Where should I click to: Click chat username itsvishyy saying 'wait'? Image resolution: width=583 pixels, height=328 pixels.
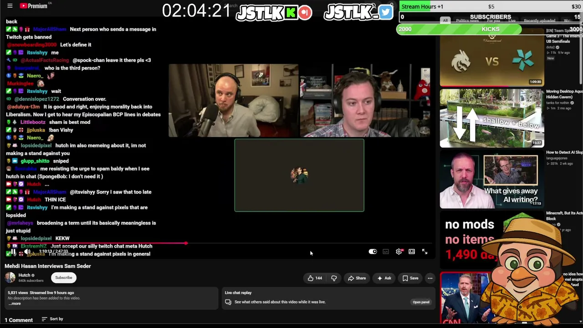point(37,91)
